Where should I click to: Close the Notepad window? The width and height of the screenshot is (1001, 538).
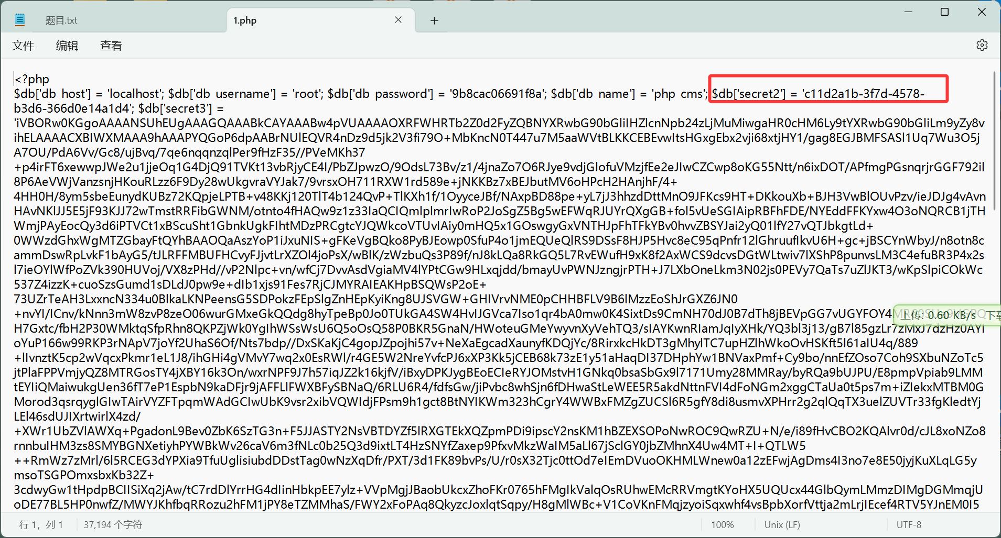(x=982, y=12)
